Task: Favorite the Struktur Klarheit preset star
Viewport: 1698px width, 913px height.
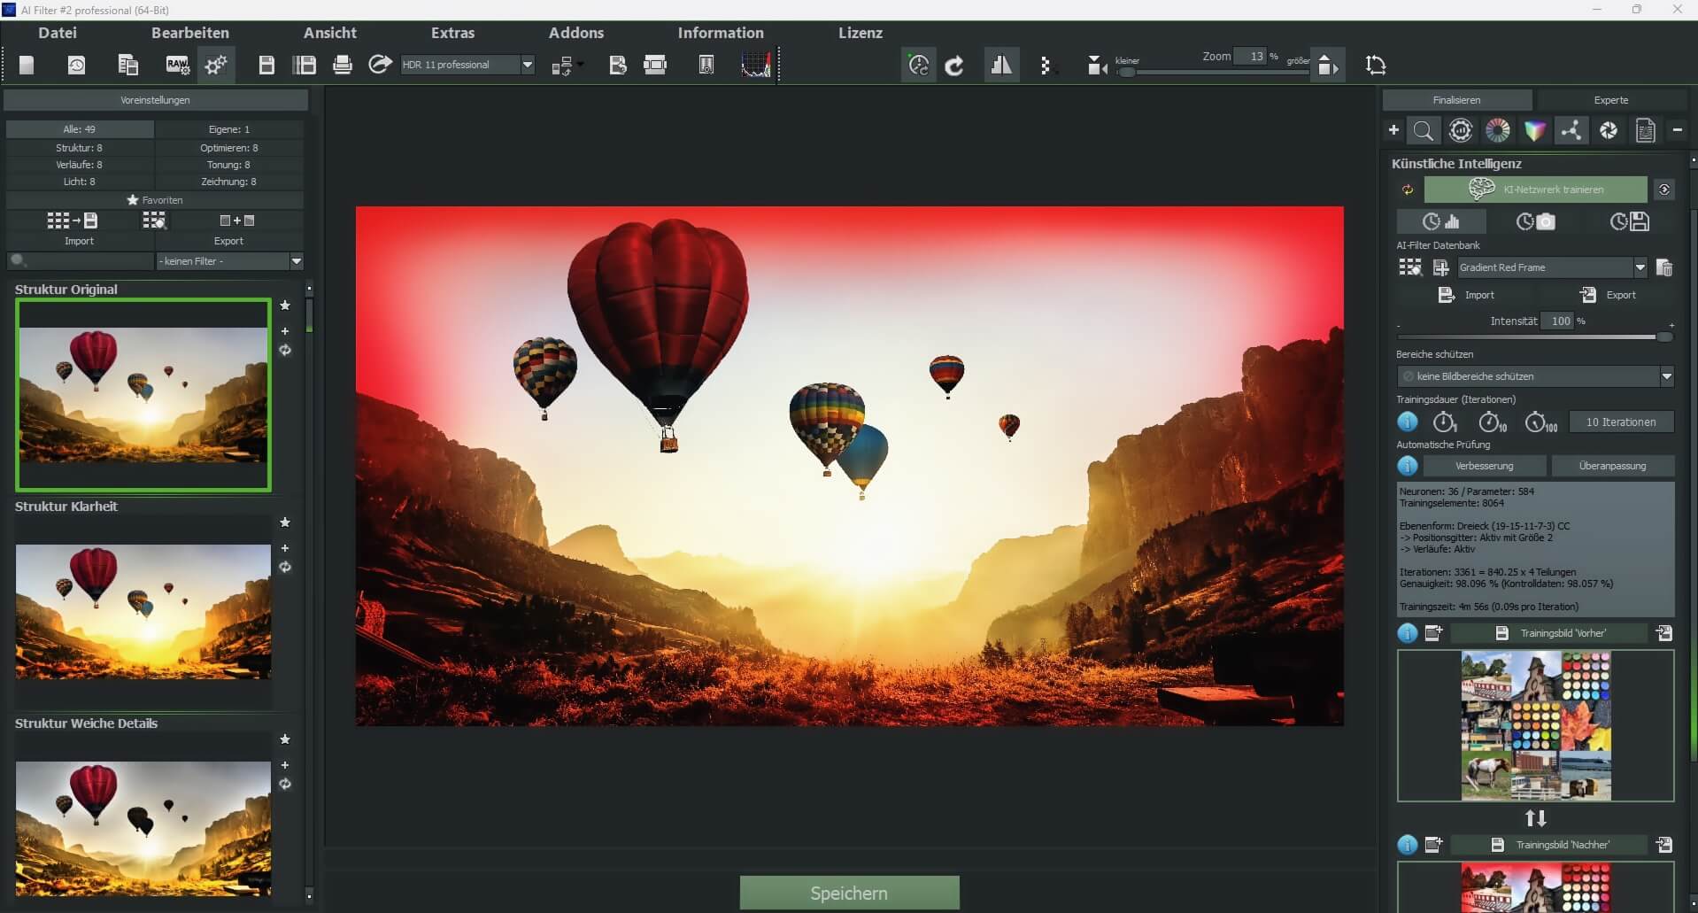Action: (284, 522)
